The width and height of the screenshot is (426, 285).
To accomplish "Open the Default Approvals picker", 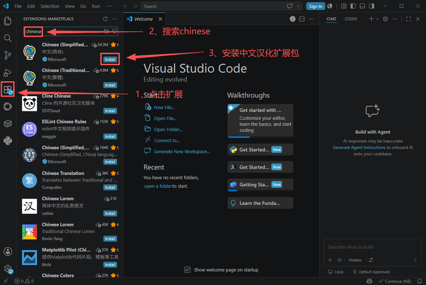I will click(x=372, y=272).
